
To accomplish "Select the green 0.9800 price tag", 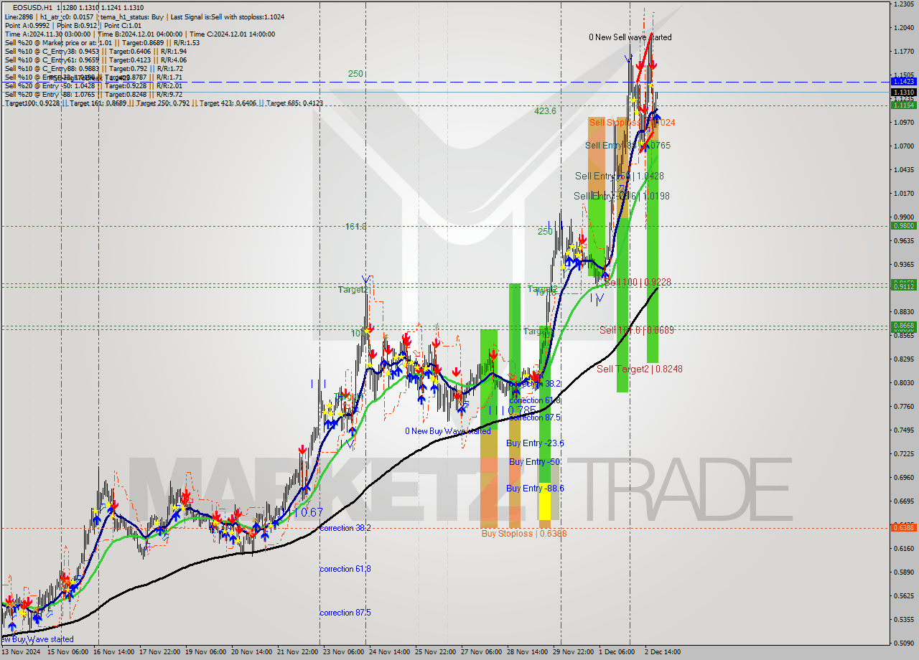I will click(x=903, y=226).
